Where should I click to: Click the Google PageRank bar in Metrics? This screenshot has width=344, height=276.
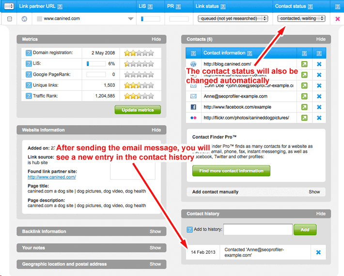(96, 74)
